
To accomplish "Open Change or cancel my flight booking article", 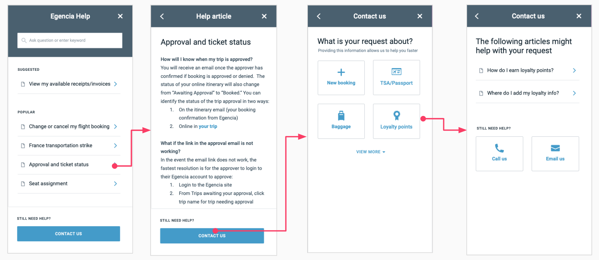I will coord(69,126).
